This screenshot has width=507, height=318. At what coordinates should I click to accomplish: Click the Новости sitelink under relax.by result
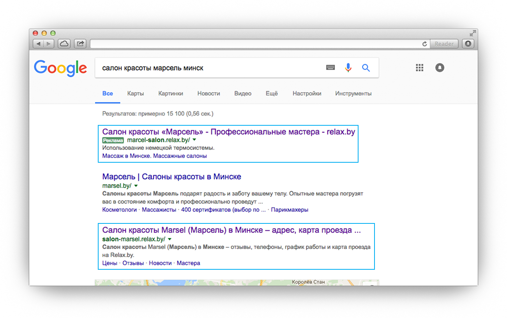(160, 263)
